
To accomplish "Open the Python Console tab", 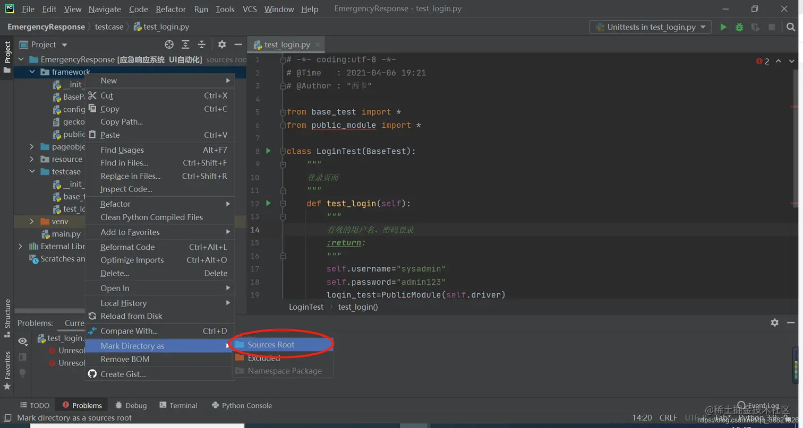I will click(x=242, y=405).
